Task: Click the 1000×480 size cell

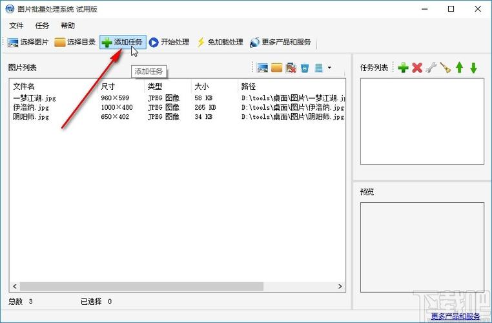Action: coord(117,107)
